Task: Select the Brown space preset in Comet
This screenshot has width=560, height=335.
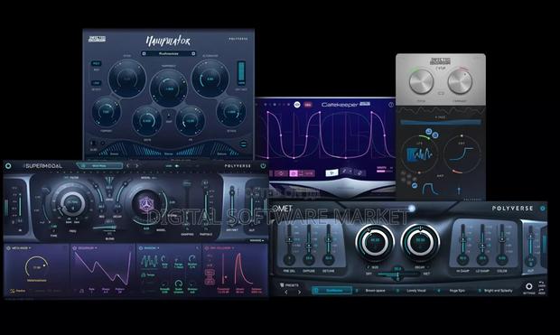Action: point(375,291)
